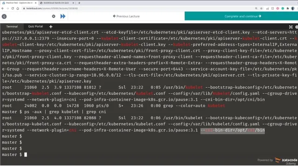Open the browser home page icon
The width and height of the screenshot is (298, 167).
coord(18,8)
